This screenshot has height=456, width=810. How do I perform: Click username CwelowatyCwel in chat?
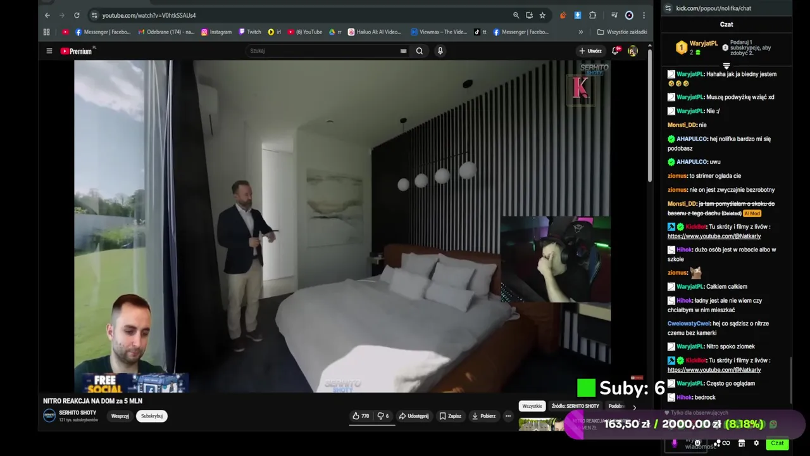tap(689, 324)
